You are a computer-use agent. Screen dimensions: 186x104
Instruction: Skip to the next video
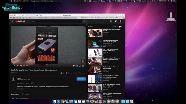click(x=18, y=66)
